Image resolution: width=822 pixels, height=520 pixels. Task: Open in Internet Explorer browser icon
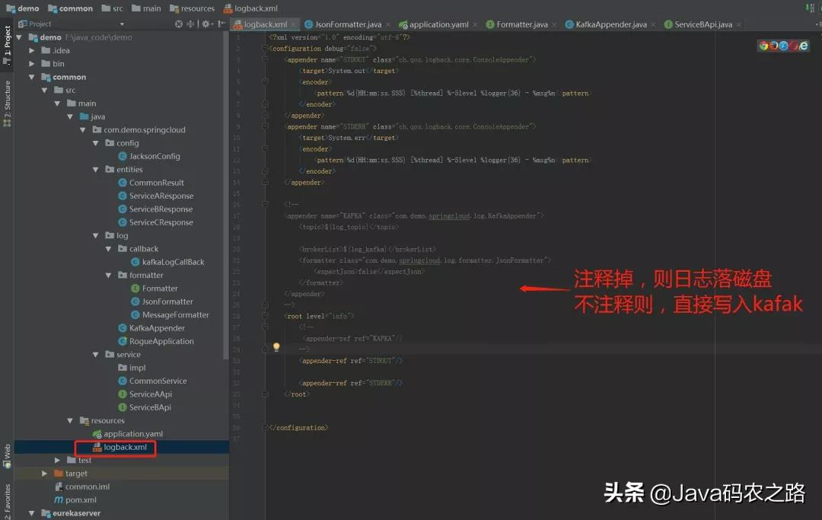point(803,46)
